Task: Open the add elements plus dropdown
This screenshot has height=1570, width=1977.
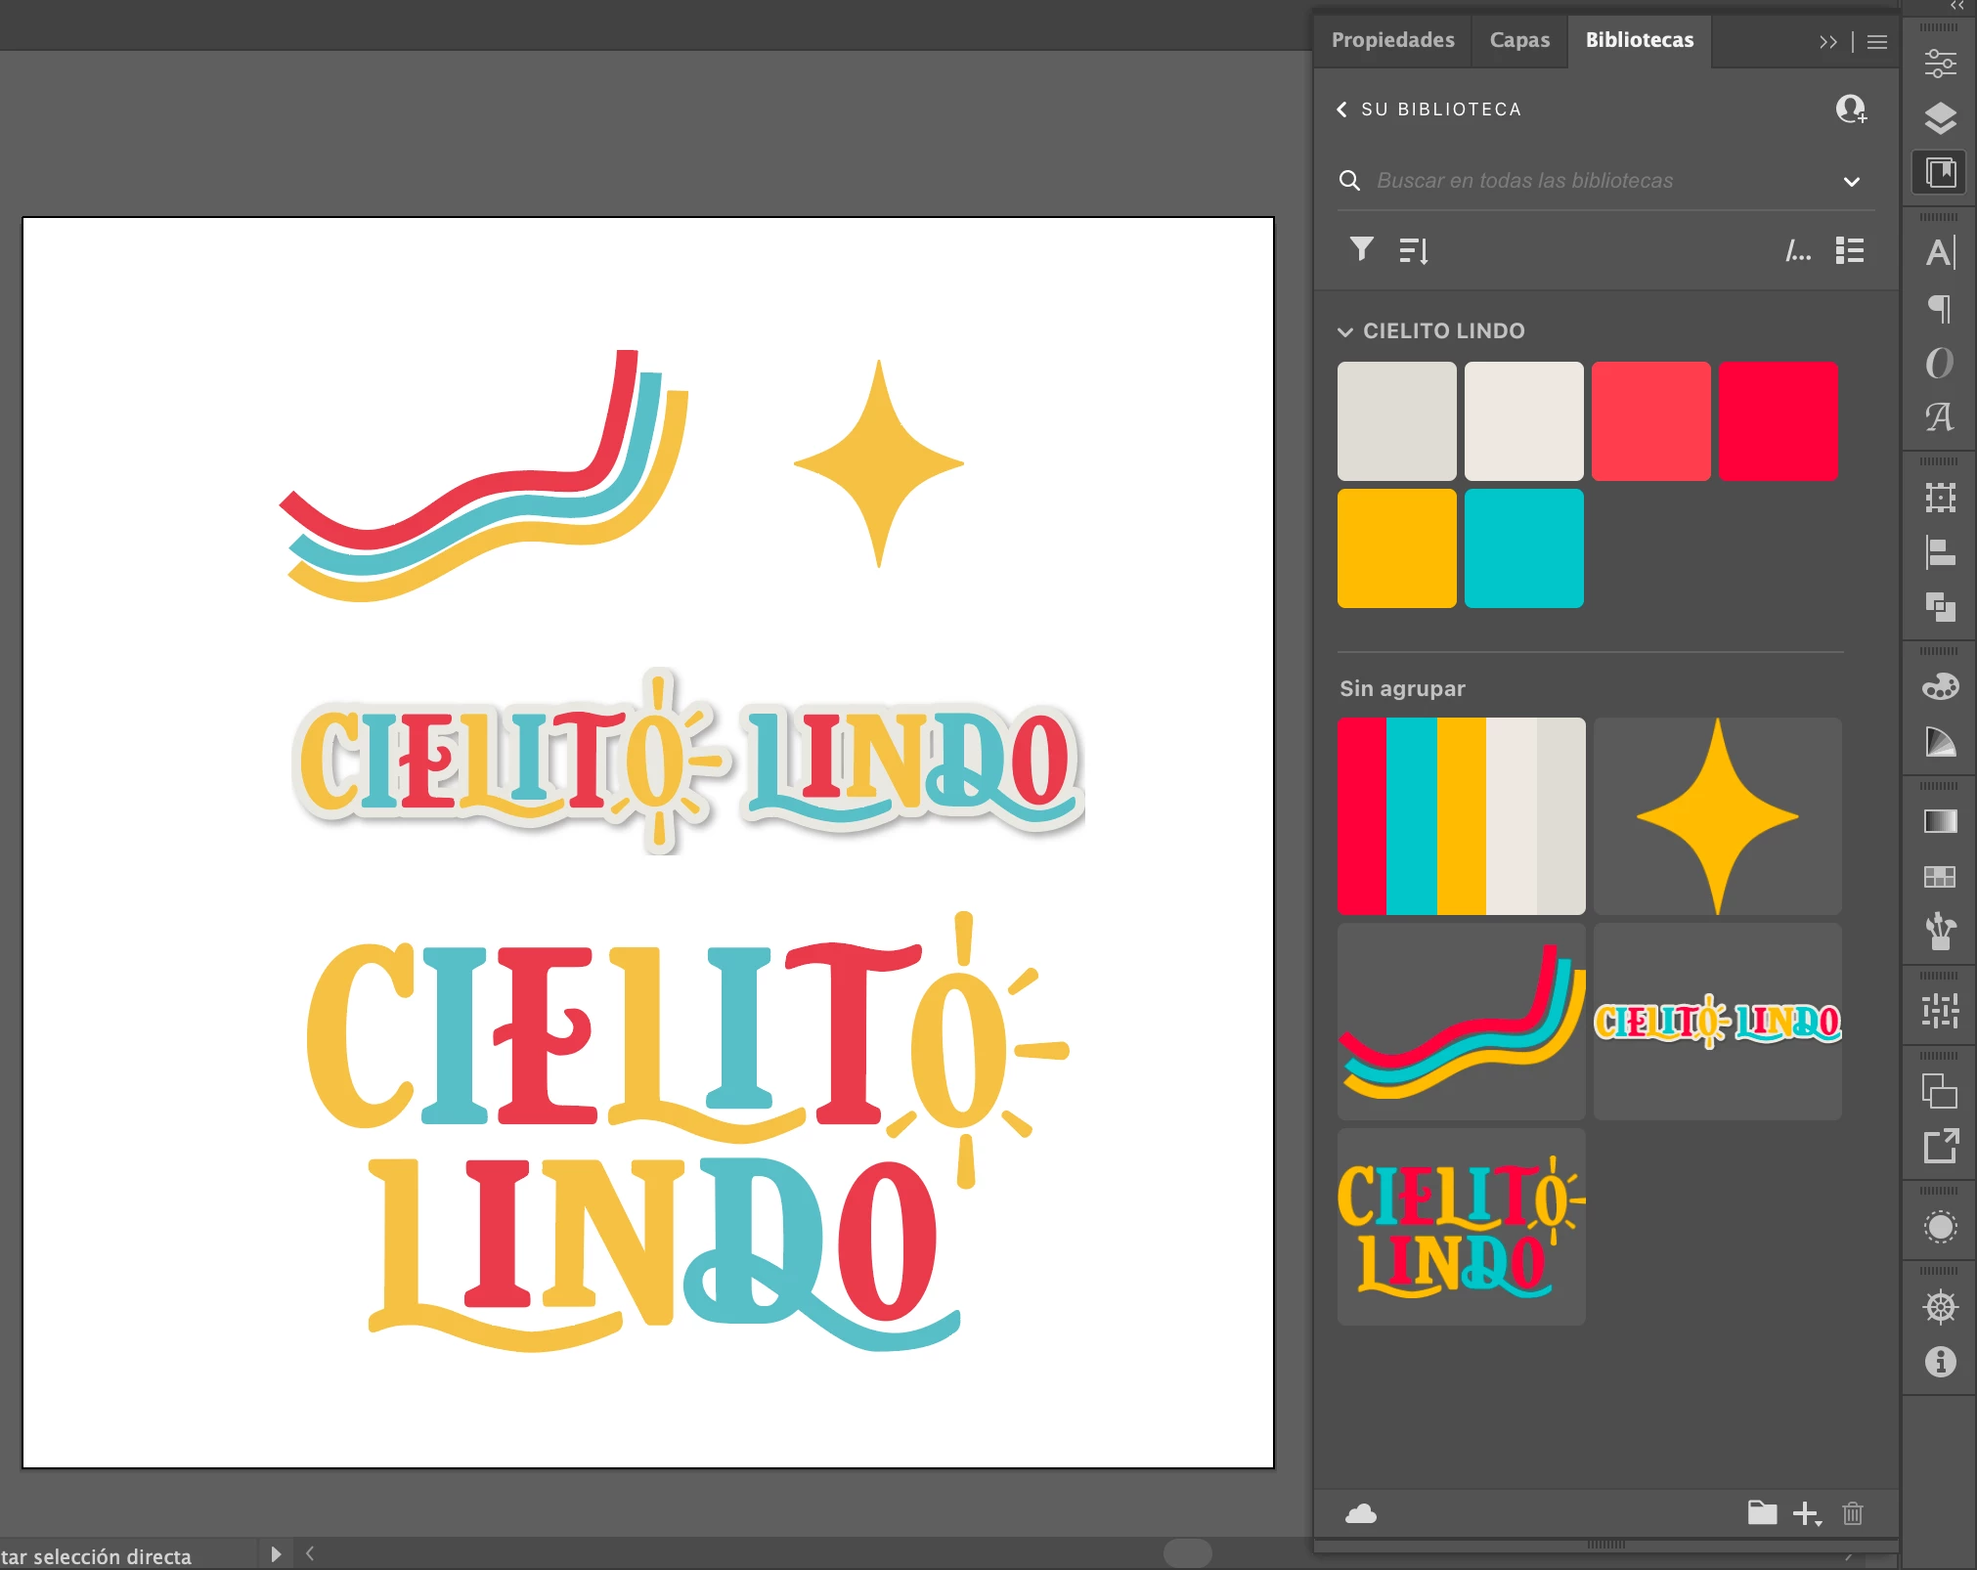Action: (1807, 1514)
